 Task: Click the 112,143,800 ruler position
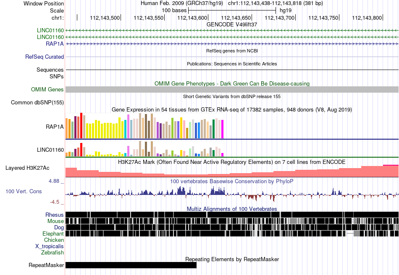(x=367, y=18)
